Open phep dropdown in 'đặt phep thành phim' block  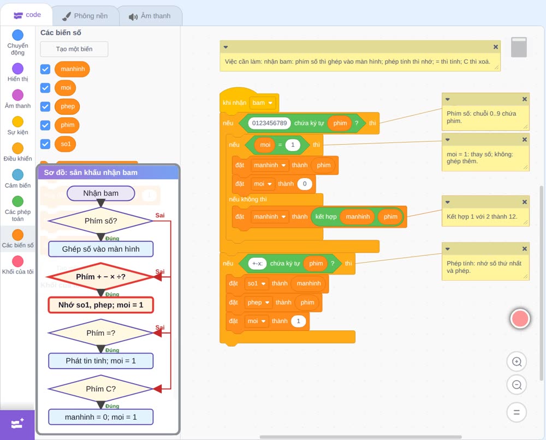point(258,302)
